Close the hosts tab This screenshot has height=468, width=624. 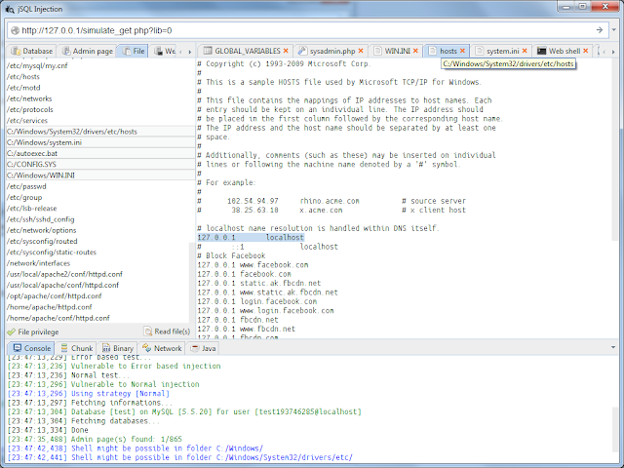coord(462,51)
